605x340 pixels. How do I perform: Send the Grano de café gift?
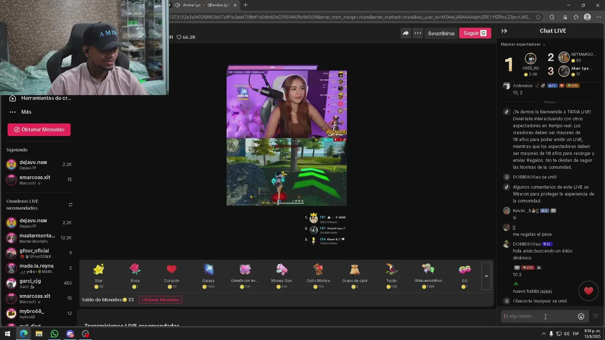[354, 276]
